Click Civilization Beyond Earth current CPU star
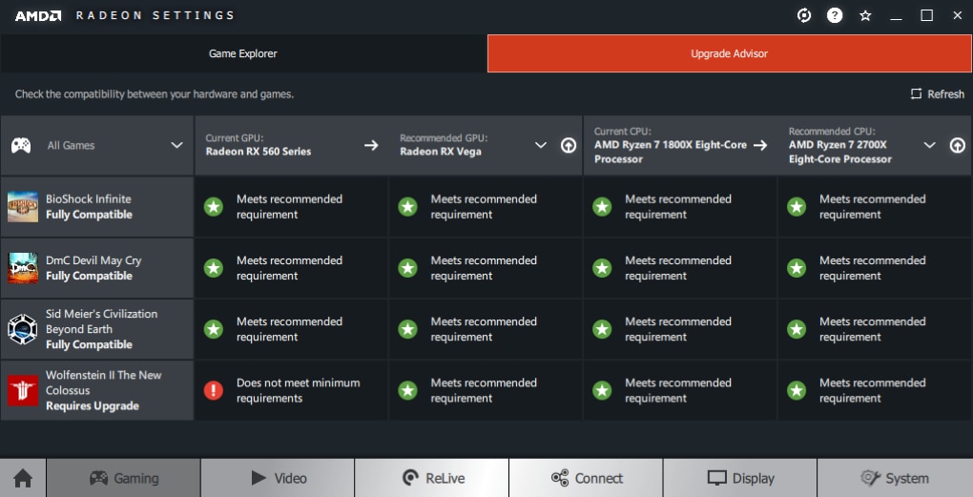This screenshot has width=973, height=497. click(602, 329)
